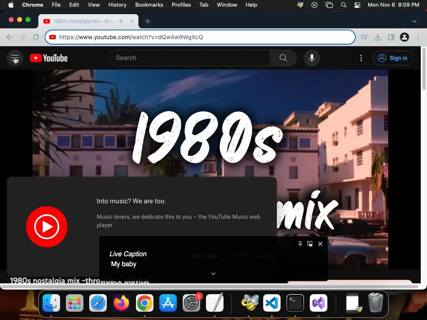Open Chrome profile avatar
Image resolution: width=427 pixels, height=320 pixels.
click(404, 37)
